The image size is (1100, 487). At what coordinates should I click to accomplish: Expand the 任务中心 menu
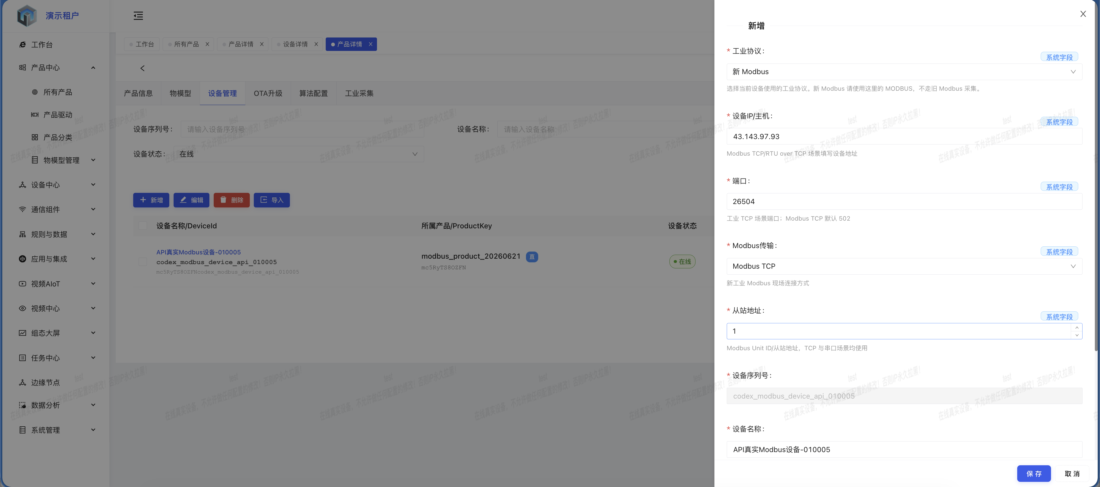coord(93,358)
